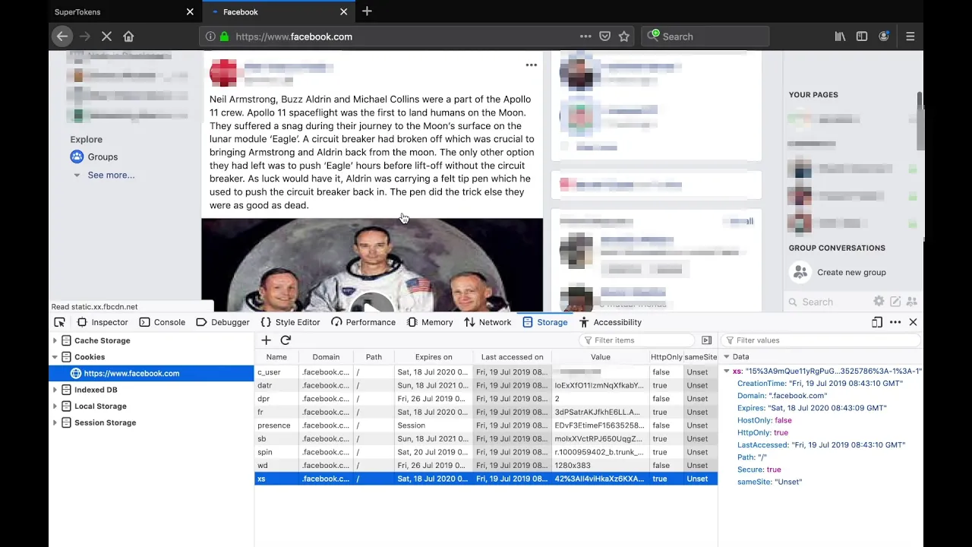The width and height of the screenshot is (972, 547).
Task: Open the site information icon in address bar
Action: 210,36
